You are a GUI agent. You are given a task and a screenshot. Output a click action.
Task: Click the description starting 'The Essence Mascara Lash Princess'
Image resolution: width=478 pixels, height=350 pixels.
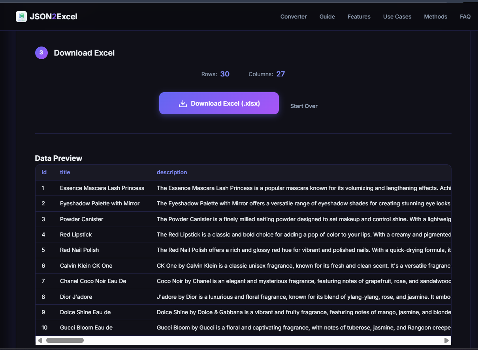pos(304,188)
